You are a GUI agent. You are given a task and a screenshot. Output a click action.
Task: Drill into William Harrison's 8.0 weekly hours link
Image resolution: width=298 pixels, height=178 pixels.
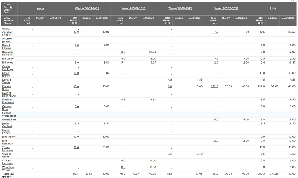(x=123, y=160)
